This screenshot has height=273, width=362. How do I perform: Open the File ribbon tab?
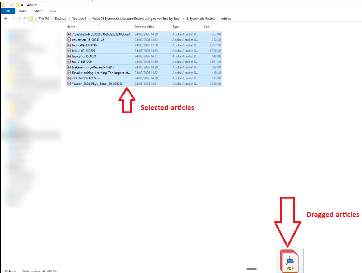click(x=8, y=11)
